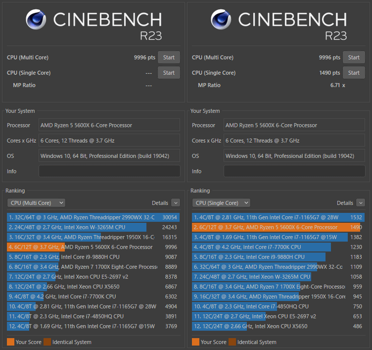The height and width of the screenshot is (350, 372).
Task: Select Core i7-7700K row scoring 1230
Action: pyautogui.click(x=279, y=247)
